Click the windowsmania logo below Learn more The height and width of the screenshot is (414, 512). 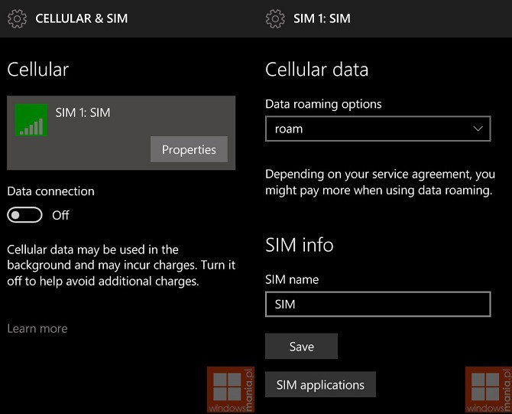[231, 390]
